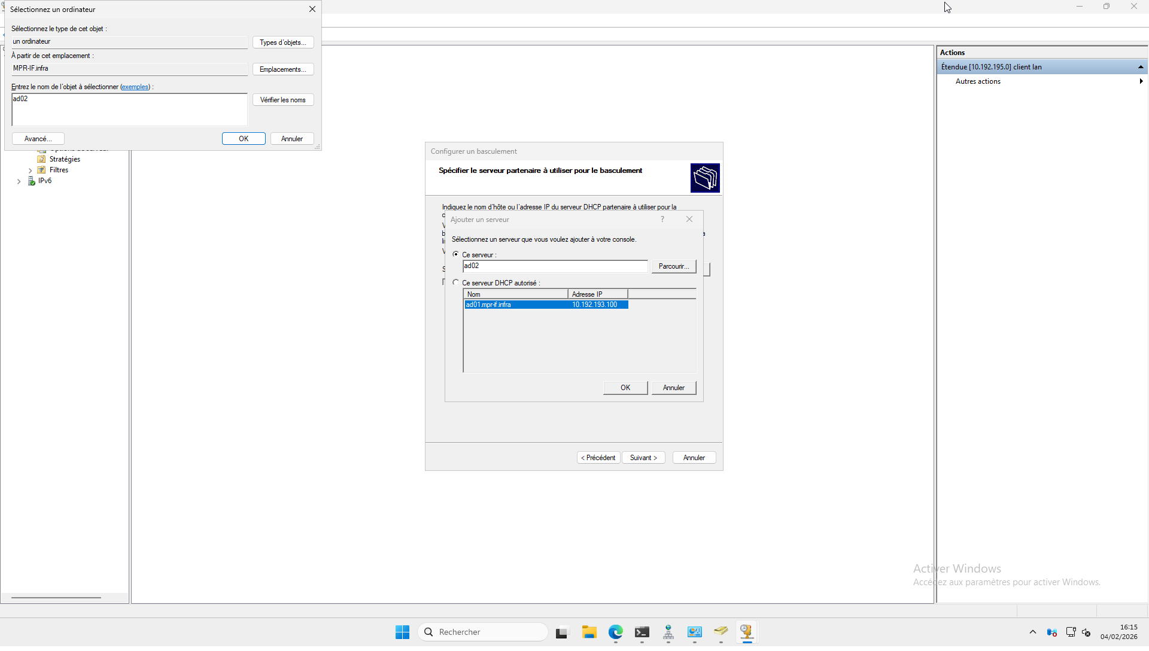Open the DHCP console taskbar icon

click(x=746, y=632)
